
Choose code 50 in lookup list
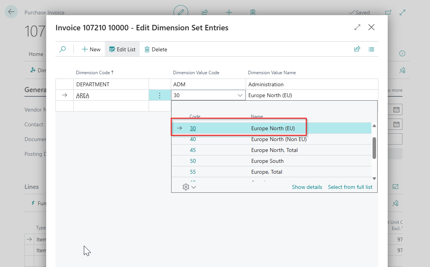click(x=193, y=161)
